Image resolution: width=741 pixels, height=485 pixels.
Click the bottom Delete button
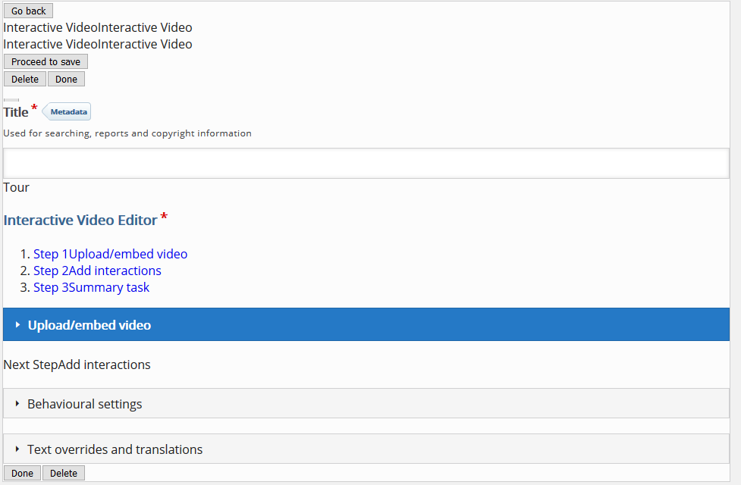point(63,473)
